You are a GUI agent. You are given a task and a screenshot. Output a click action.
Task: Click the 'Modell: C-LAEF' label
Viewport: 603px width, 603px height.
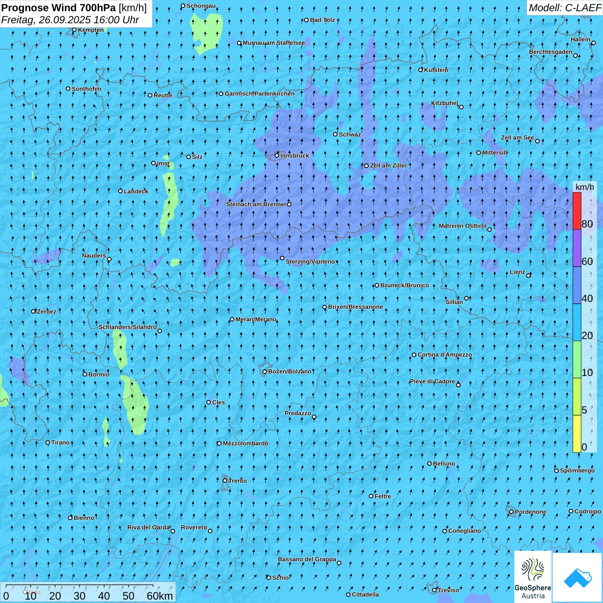point(564,8)
